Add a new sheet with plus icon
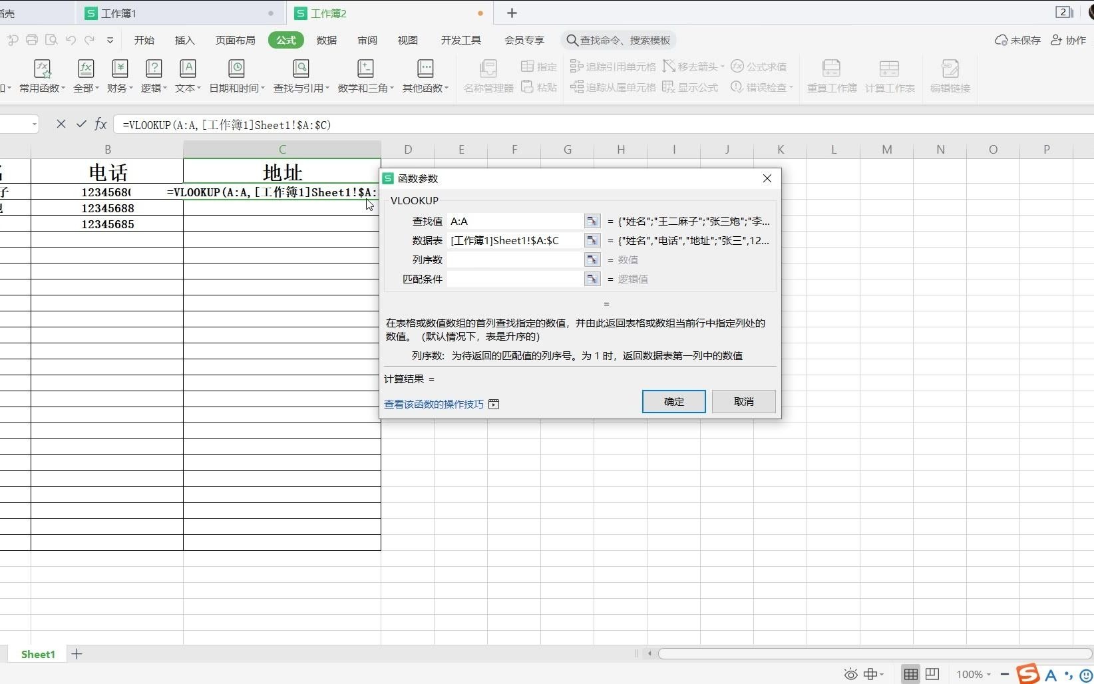This screenshot has width=1094, height=684. tap(77, 654)
